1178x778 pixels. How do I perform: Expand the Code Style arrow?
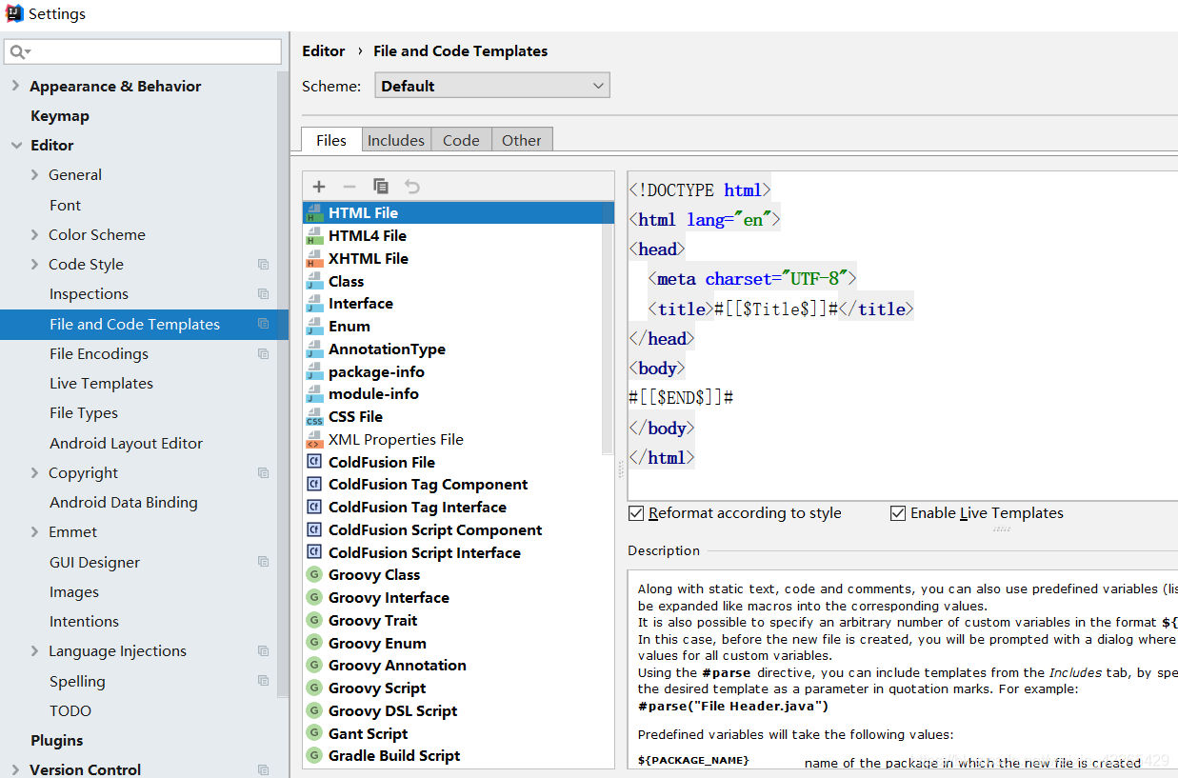tap(35, 265)
